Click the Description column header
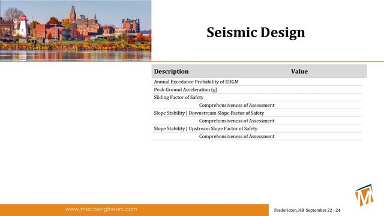384x216 pixels. click(171, 71)
